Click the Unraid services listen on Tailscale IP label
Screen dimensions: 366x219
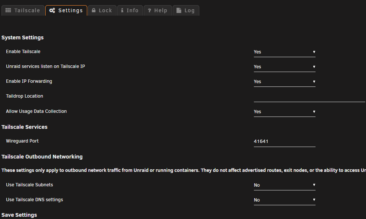(46, 66)
